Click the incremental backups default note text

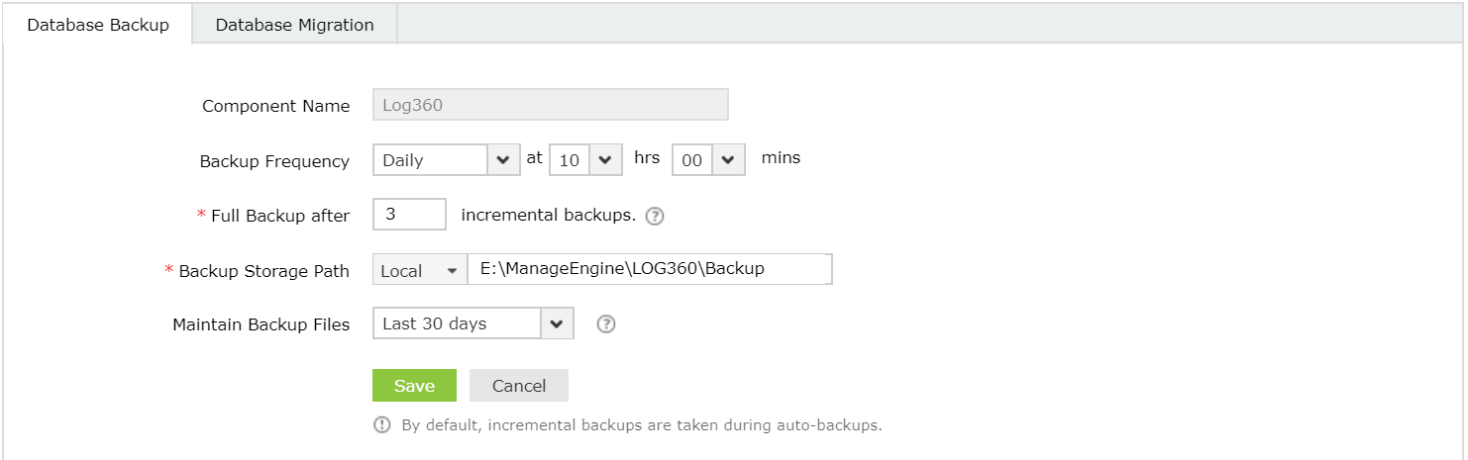(641, 425)
